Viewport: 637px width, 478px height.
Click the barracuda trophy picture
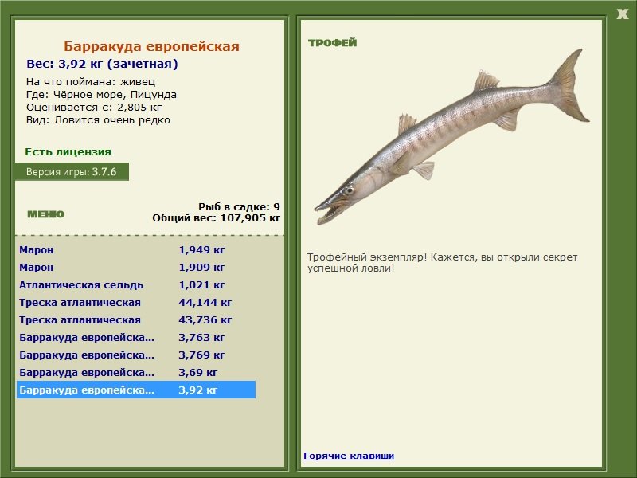(x=451, y=137)
